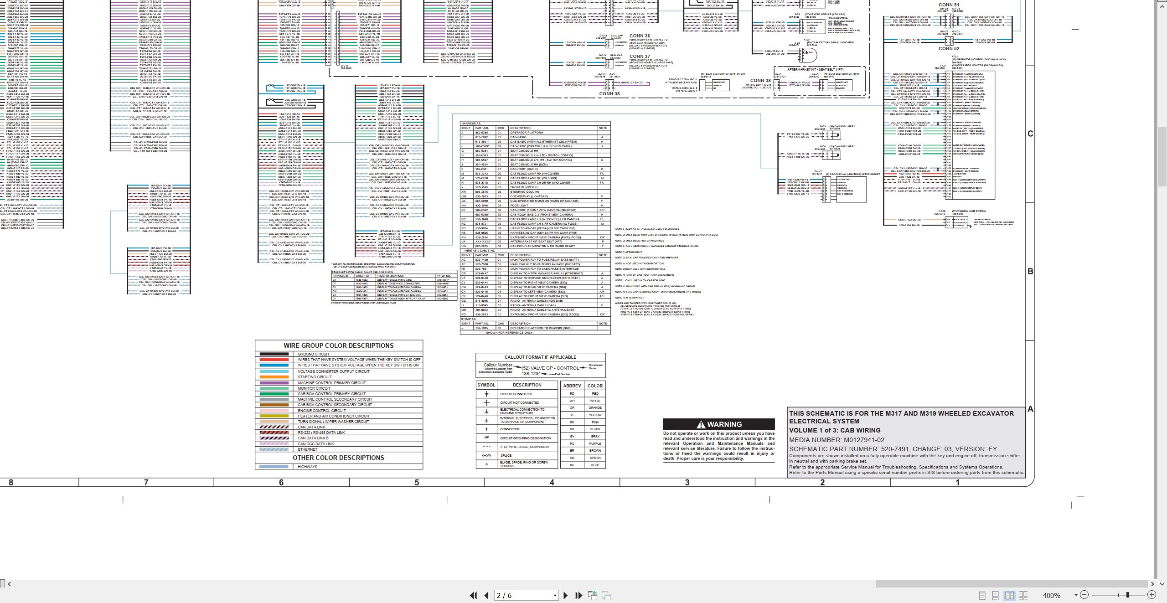Go to the first page

(x=474, y=595)
